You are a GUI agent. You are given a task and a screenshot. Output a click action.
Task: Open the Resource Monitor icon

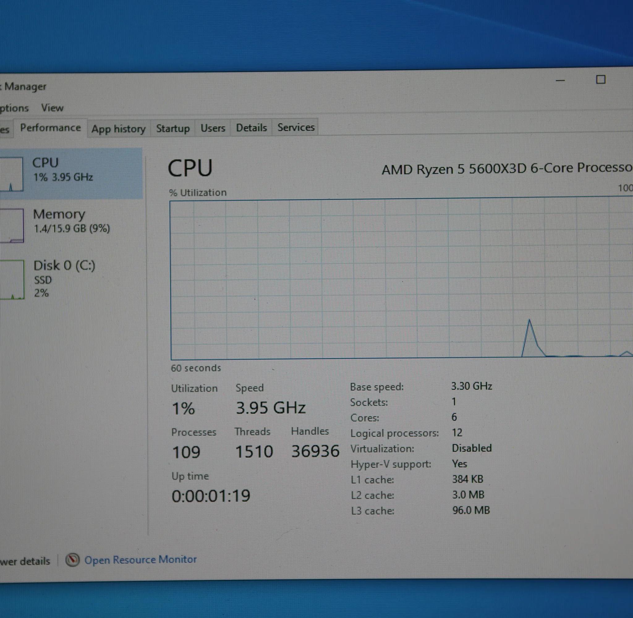point(72,560)
